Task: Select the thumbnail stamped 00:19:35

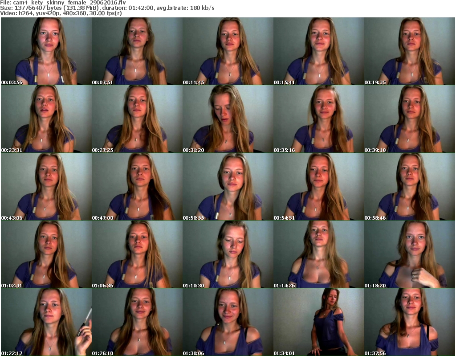Action: (x=410, y=51)
